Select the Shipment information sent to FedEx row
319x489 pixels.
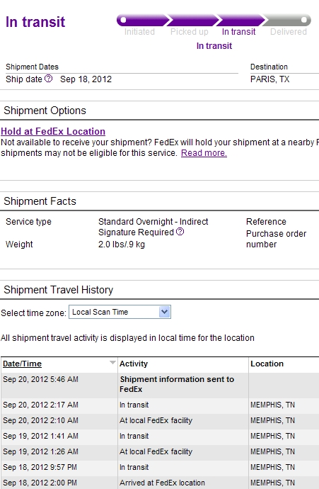pos(160,384)
